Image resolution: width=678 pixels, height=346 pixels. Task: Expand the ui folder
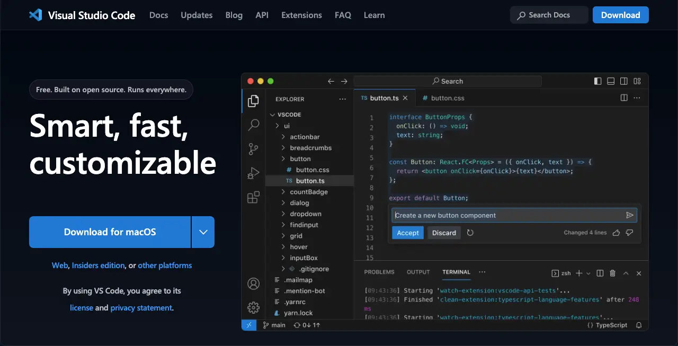(x=277, y=126)
